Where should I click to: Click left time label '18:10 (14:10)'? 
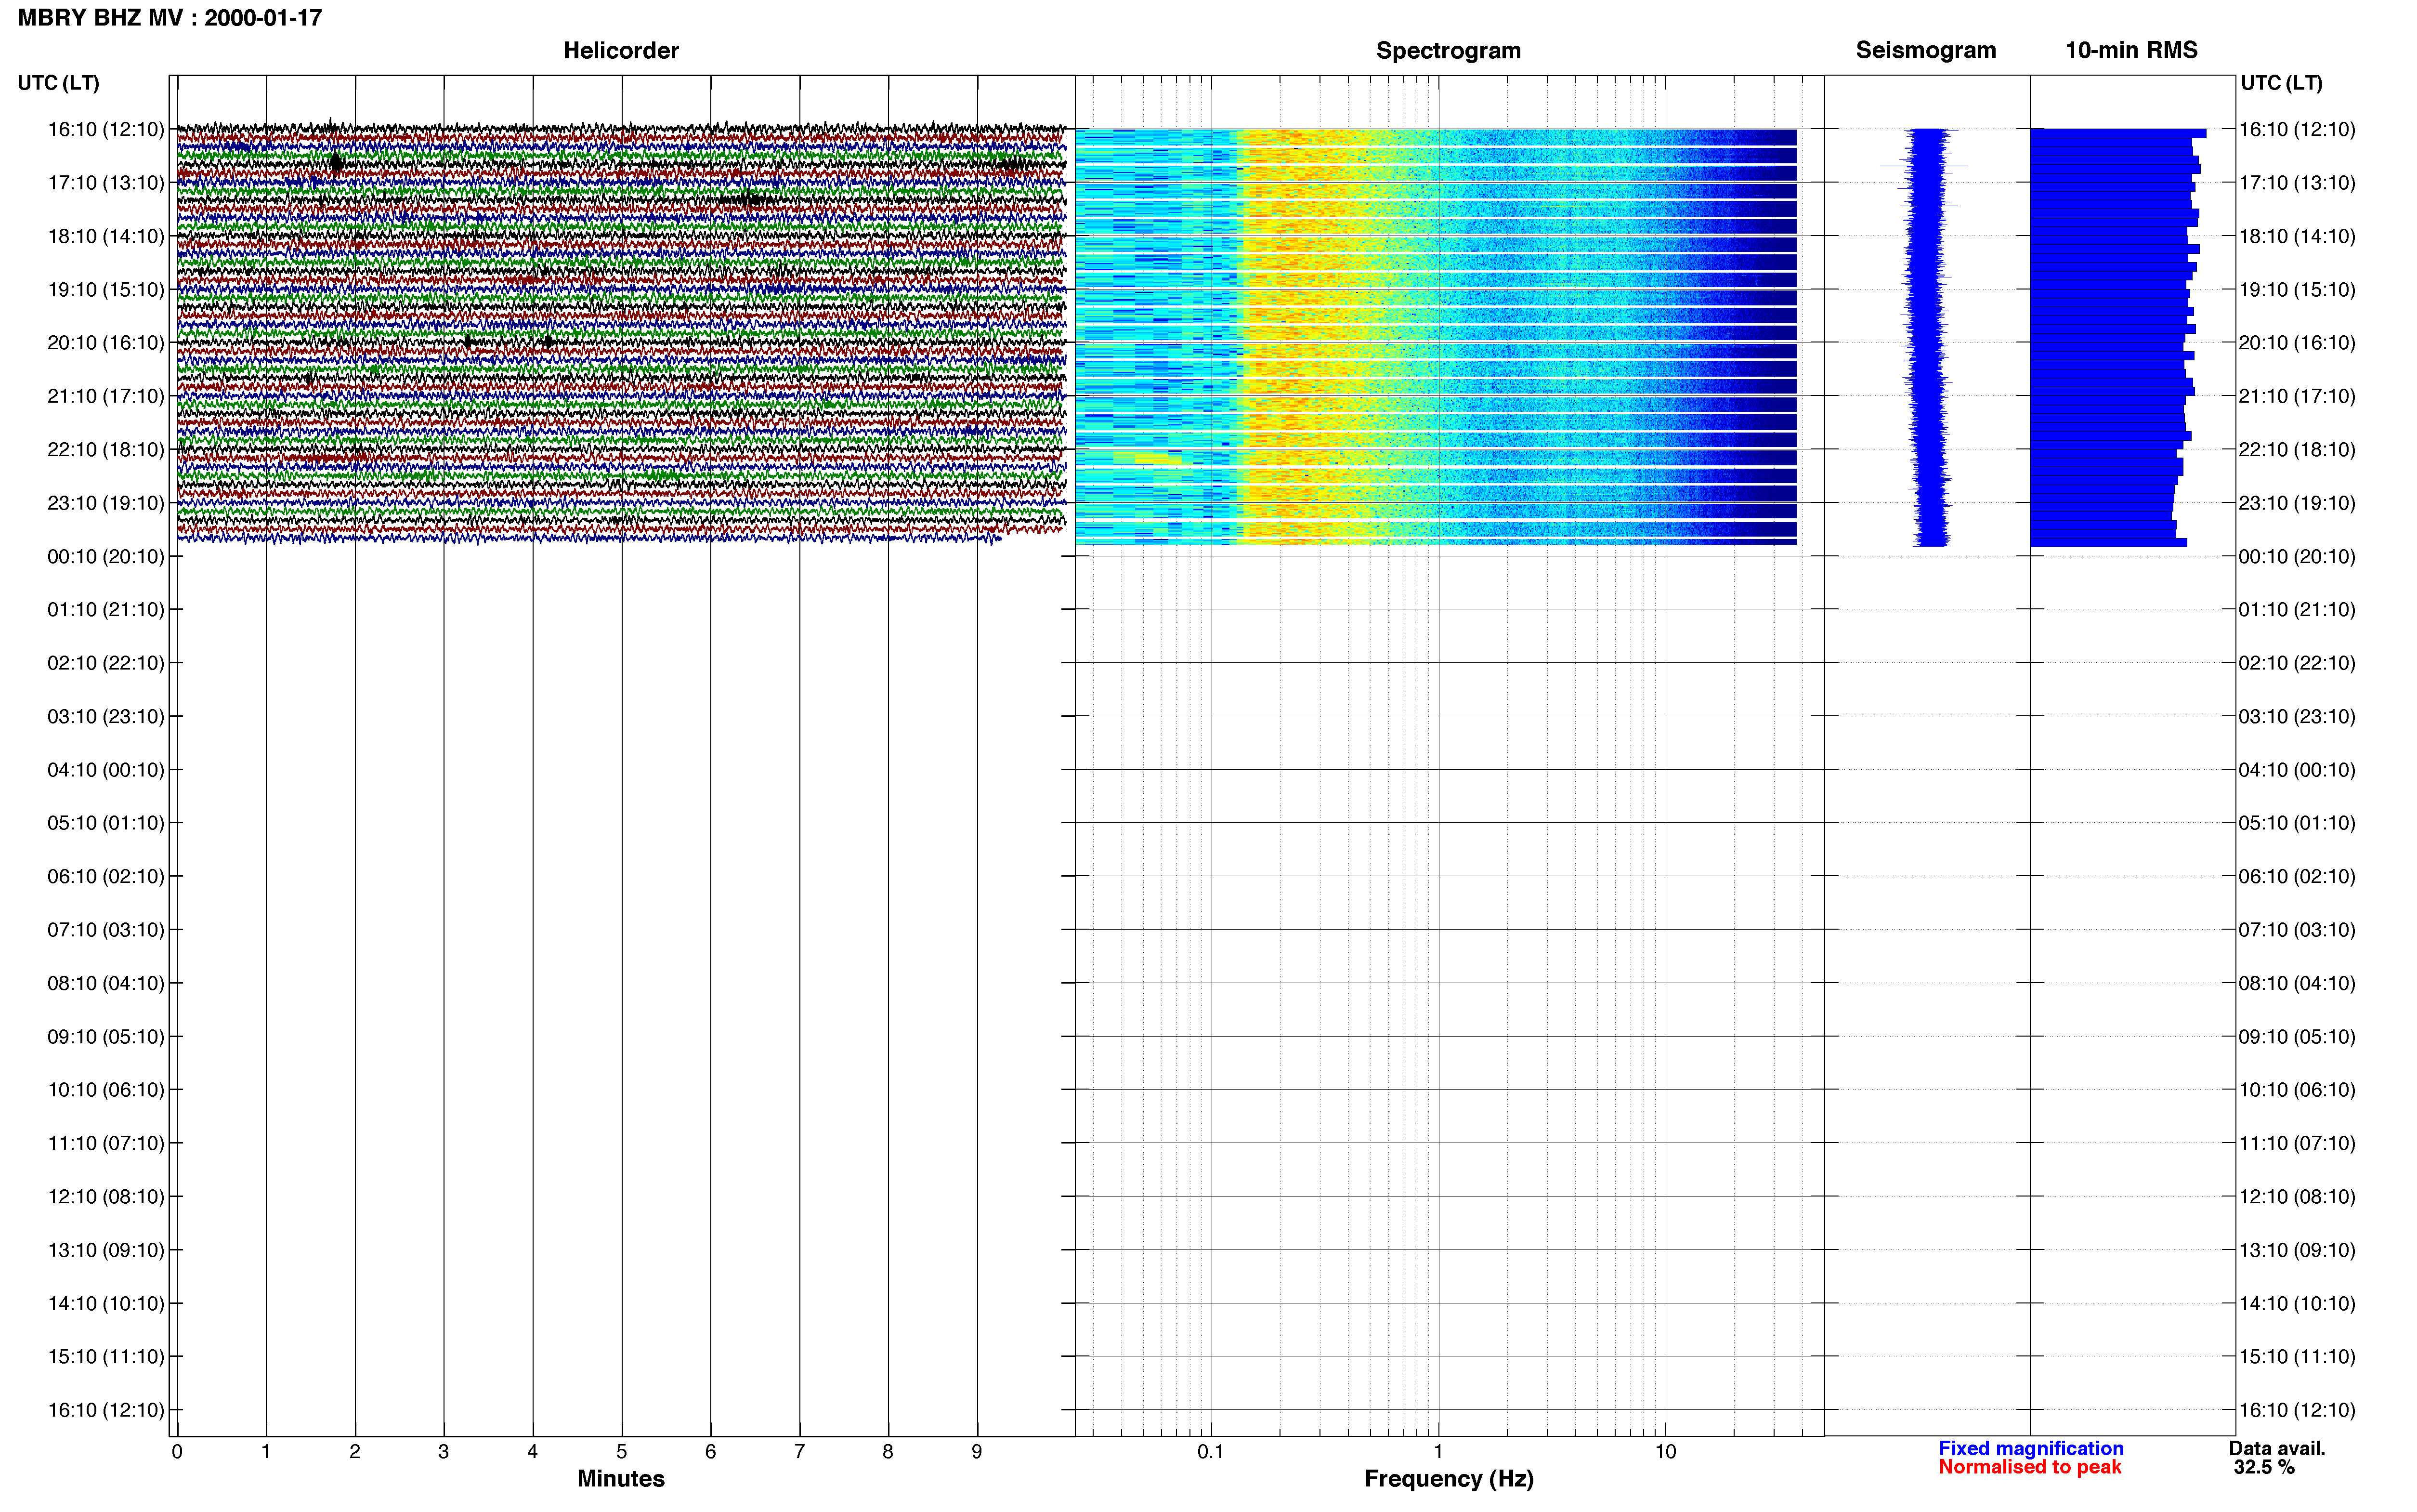click(x=106, y=236)
